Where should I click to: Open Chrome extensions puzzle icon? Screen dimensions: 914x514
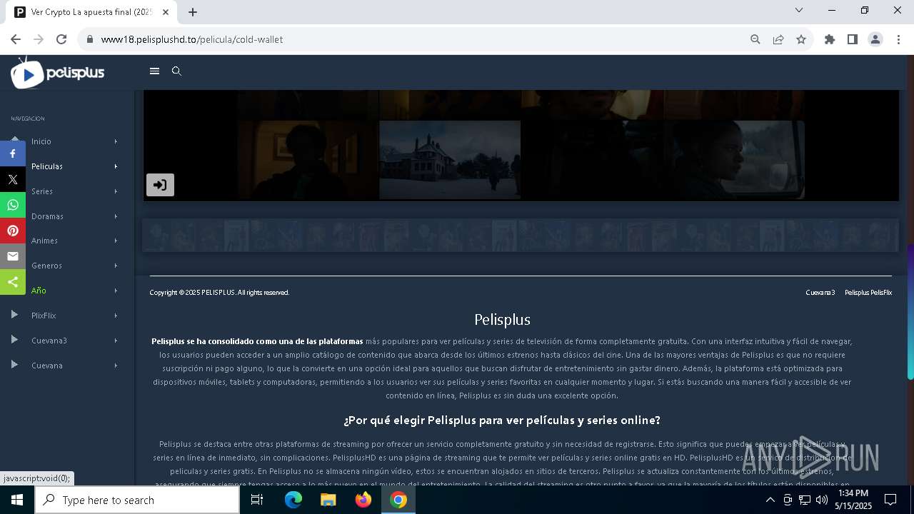coord(830,39)
